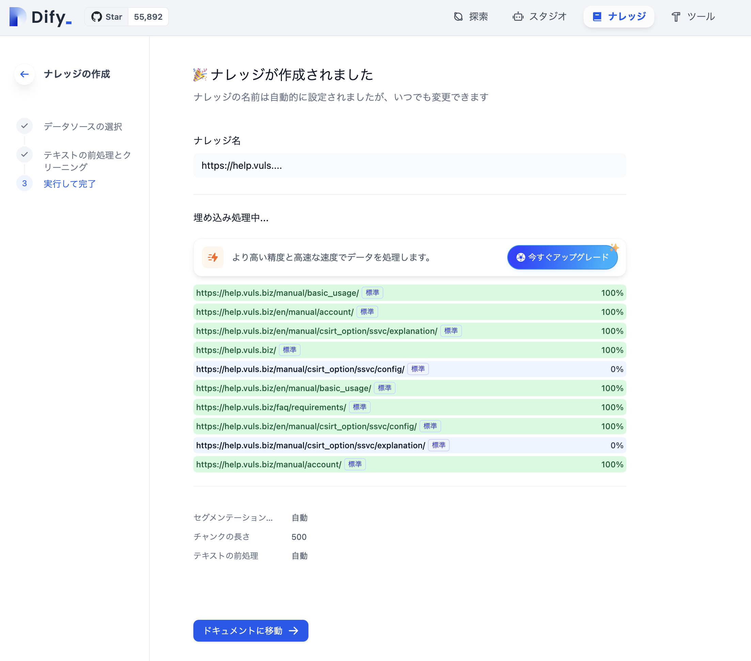
Task: Open ツール from the navigation bar
Action: (x=693, y=17)
